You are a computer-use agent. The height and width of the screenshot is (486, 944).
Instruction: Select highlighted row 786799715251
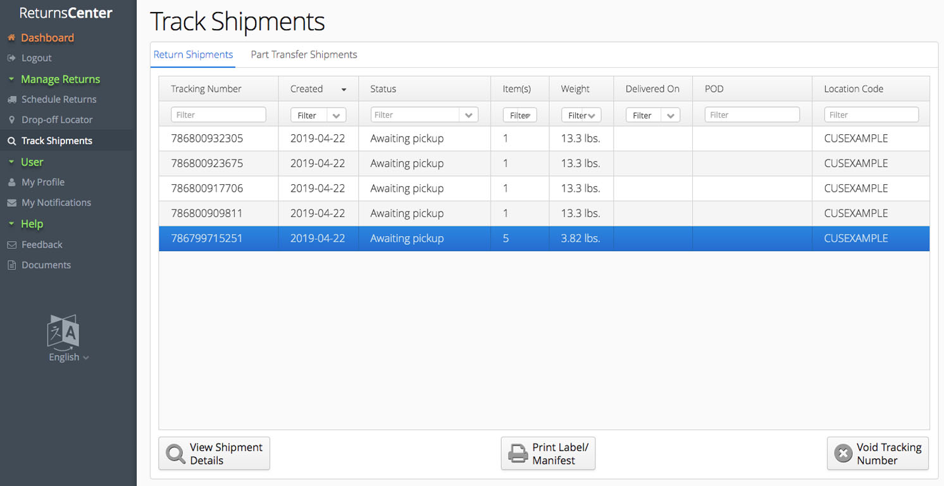(544, 239)
